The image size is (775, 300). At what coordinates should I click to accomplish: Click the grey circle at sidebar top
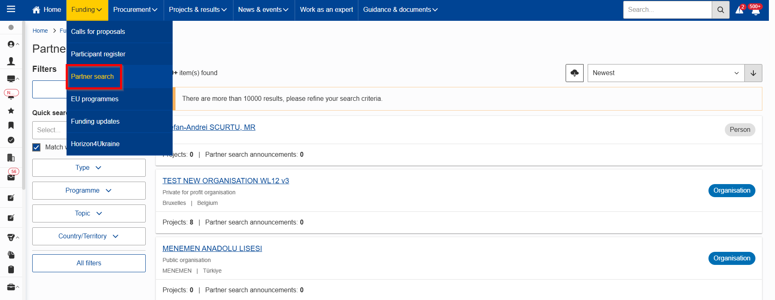point(11,27)
